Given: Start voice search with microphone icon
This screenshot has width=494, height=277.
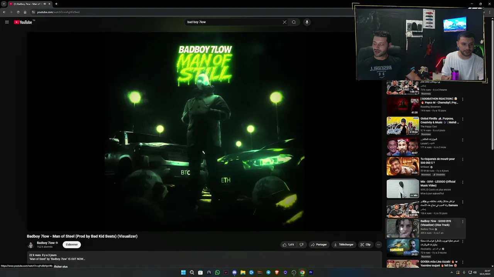Looking at the screenshot, I should click(x=307, y=22).
